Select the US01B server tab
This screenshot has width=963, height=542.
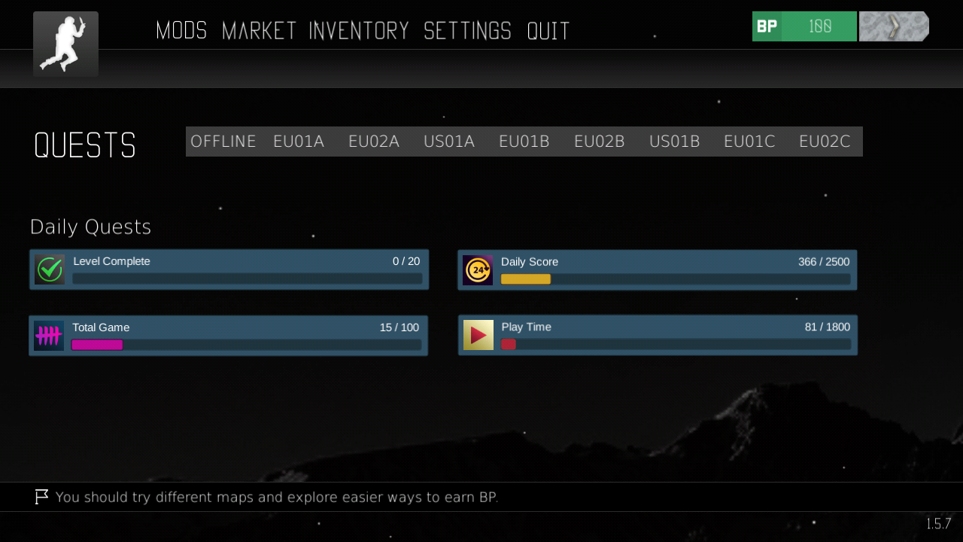click(x=675, y=142)
